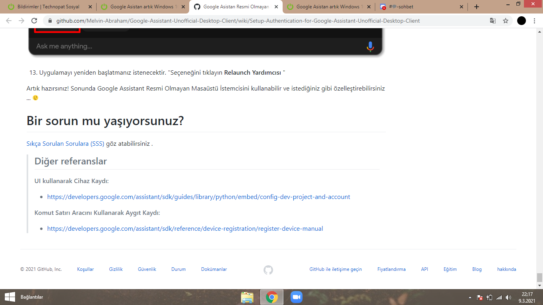Click GitHub ile iletişime geçin link
This screenshot has height=305, width=543.
click(335, 269)
